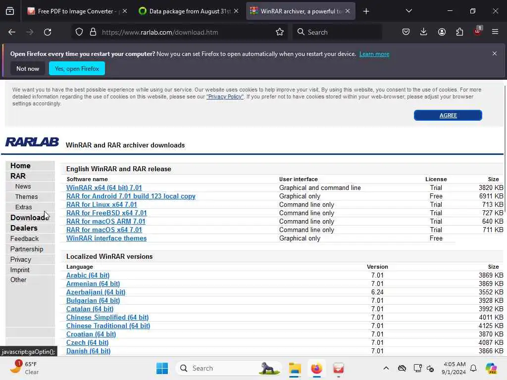The width and height of the screenshot is (507, 380).
Task: Open News in site sidebar
Action: pos(23,187)
